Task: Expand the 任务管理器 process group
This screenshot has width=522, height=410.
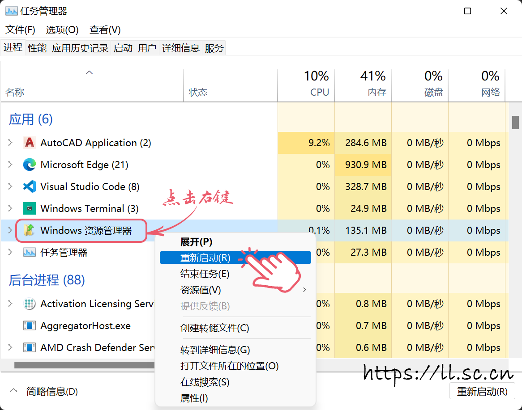Action: coord(10,252)
